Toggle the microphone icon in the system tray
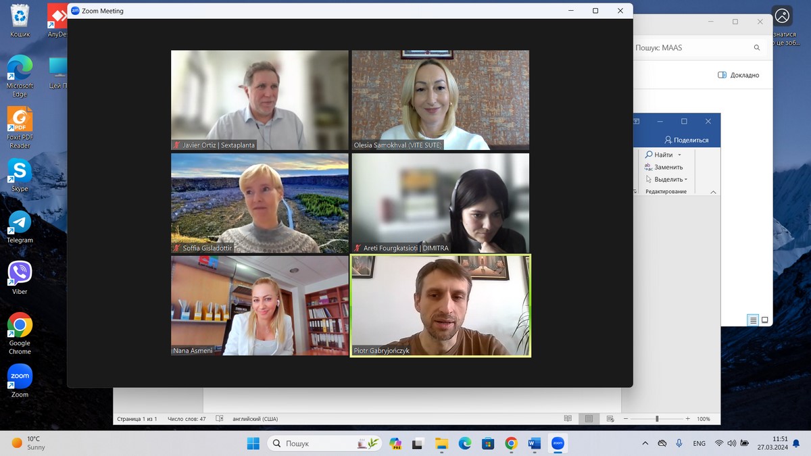Screen dimensions: 811x456 679,443
